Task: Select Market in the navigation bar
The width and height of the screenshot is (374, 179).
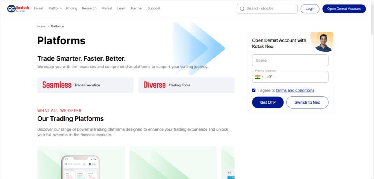Action: click(x=107, y=8)
